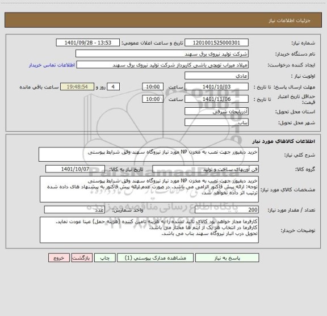Image resolution: width=327 pixels, height=316 pixels.
Task: Click the request creator field میلاد میراب
Action: [x=162, y=65]
